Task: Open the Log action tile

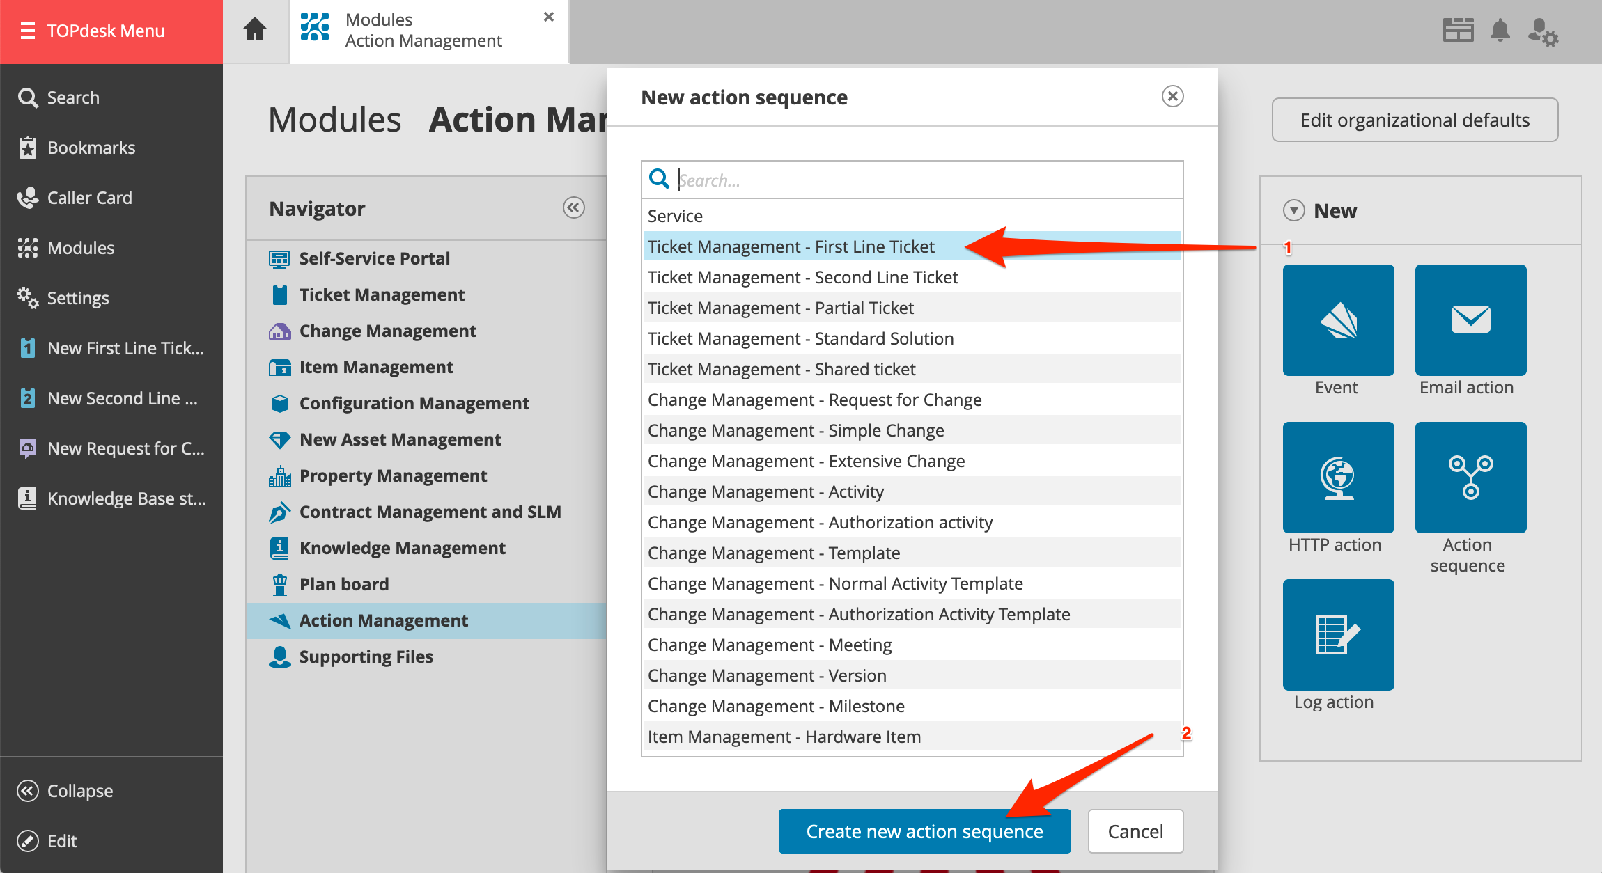Action: 1338,635
